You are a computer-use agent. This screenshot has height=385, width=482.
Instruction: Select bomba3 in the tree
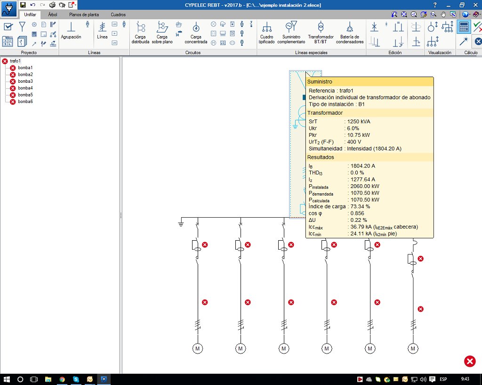click(x=25, y=81)
